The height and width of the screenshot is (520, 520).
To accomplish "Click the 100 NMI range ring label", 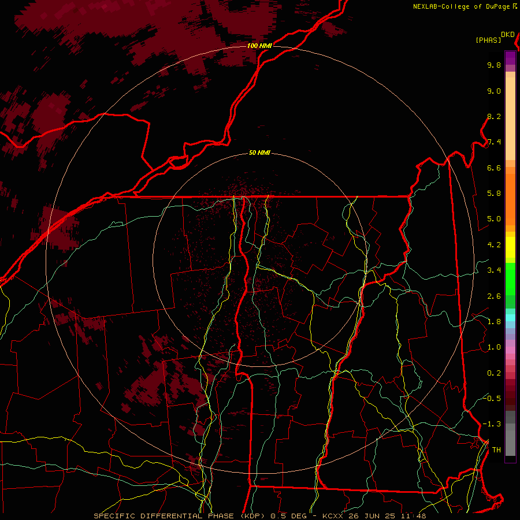I will click(x=259, y=46).
